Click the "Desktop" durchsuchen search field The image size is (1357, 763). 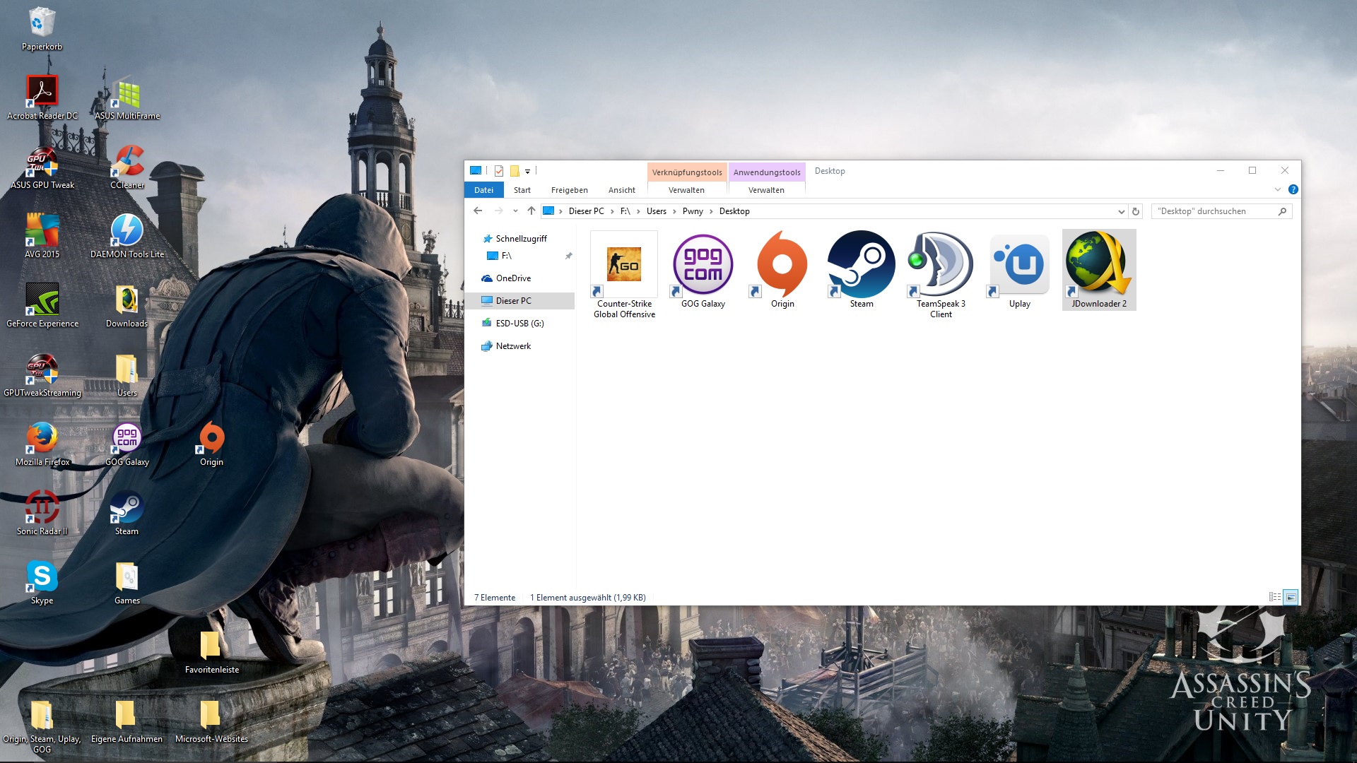(x=1214, y=211)
